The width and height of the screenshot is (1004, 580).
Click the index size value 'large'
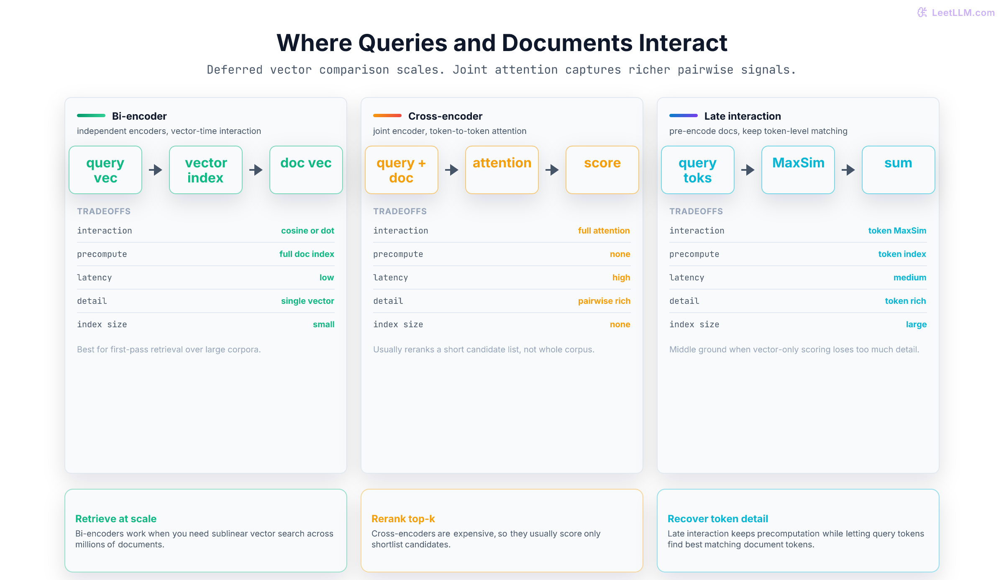[x=916, y=324]
